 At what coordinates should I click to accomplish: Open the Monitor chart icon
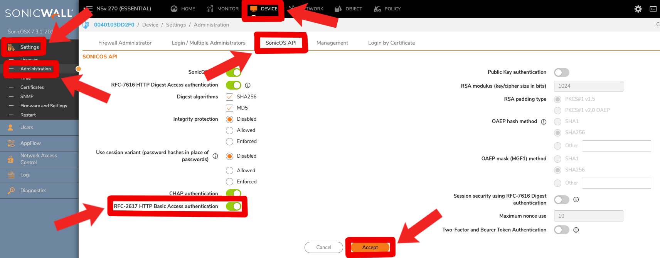tap(210, 9)
